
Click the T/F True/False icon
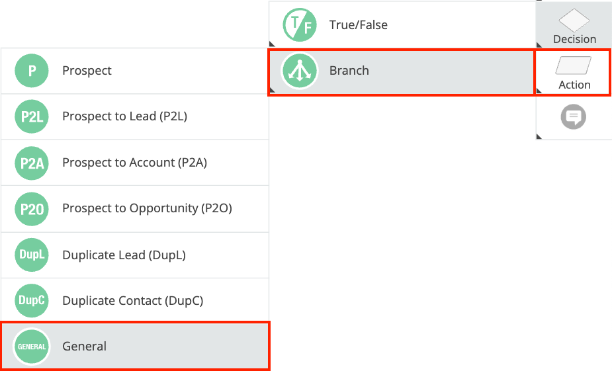pyautogui.click(x=300, y=25)
